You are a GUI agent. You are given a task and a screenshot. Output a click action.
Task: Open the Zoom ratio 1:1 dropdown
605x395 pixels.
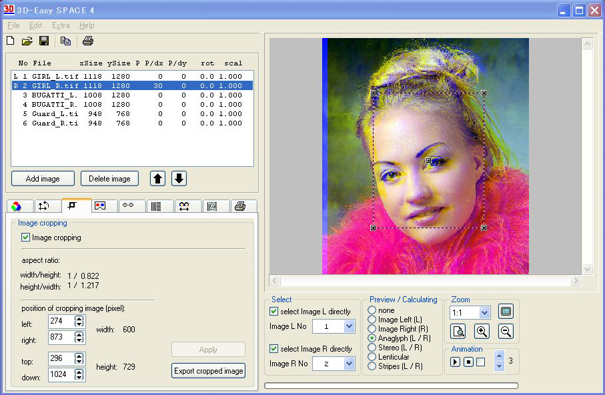coord(484,312)
